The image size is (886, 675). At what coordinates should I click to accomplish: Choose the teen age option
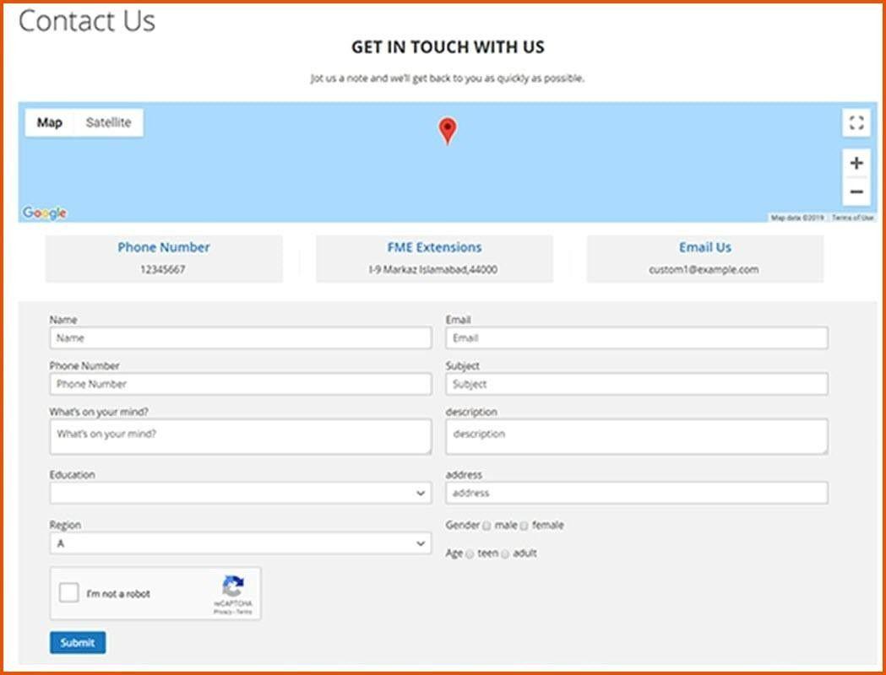[470, 554]
